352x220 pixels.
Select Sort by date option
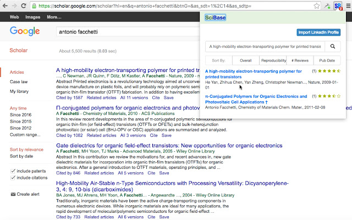coord(21,156)
